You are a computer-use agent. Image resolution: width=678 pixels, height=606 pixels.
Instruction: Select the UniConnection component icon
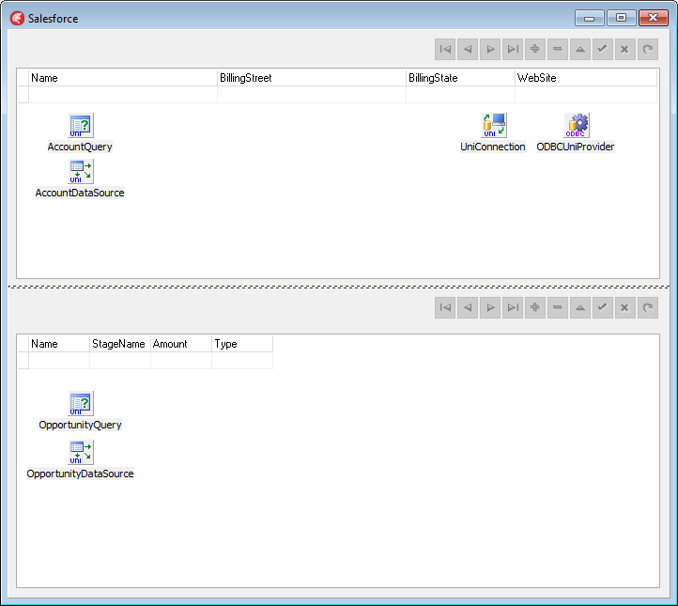[494, 126]
